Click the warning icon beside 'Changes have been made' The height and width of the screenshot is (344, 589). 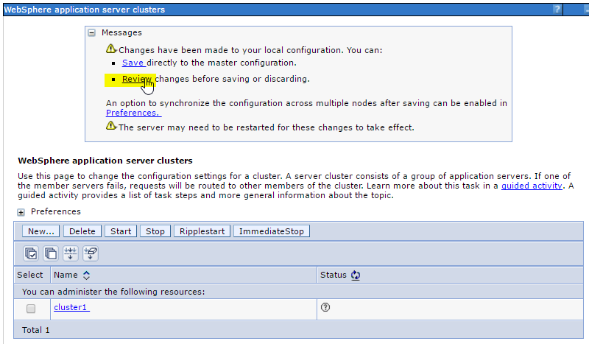[111, 49]
